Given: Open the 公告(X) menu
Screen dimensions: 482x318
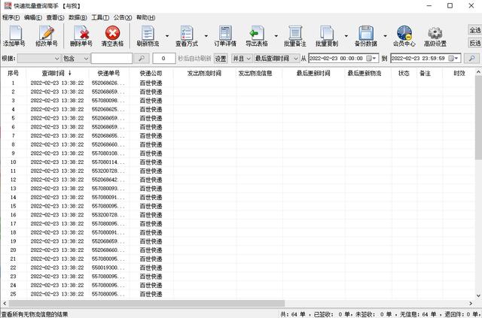Looking at the screenshot, I should [x=123, y=17].
